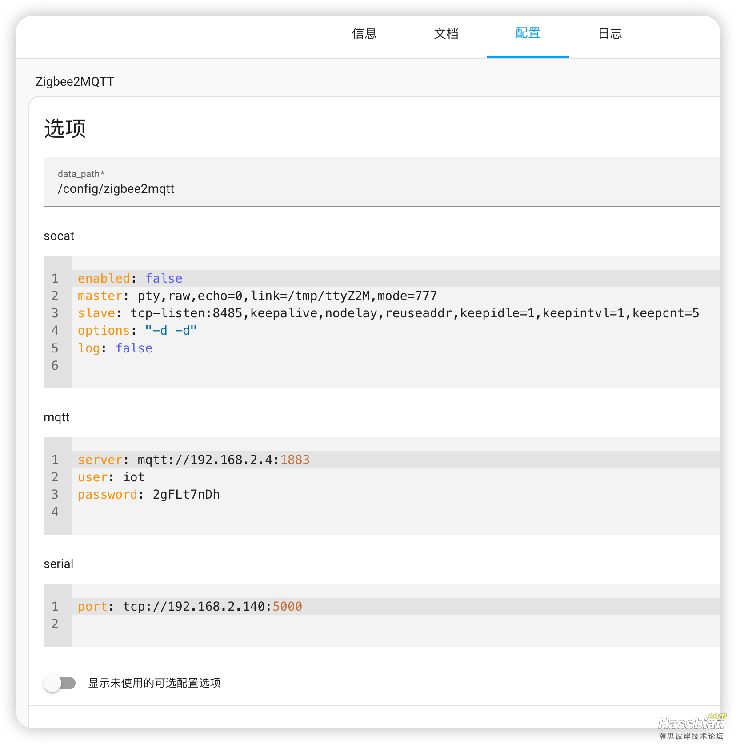736x744 pixels.
Task: Open the 日志 tab
Action: coord(610,33)
